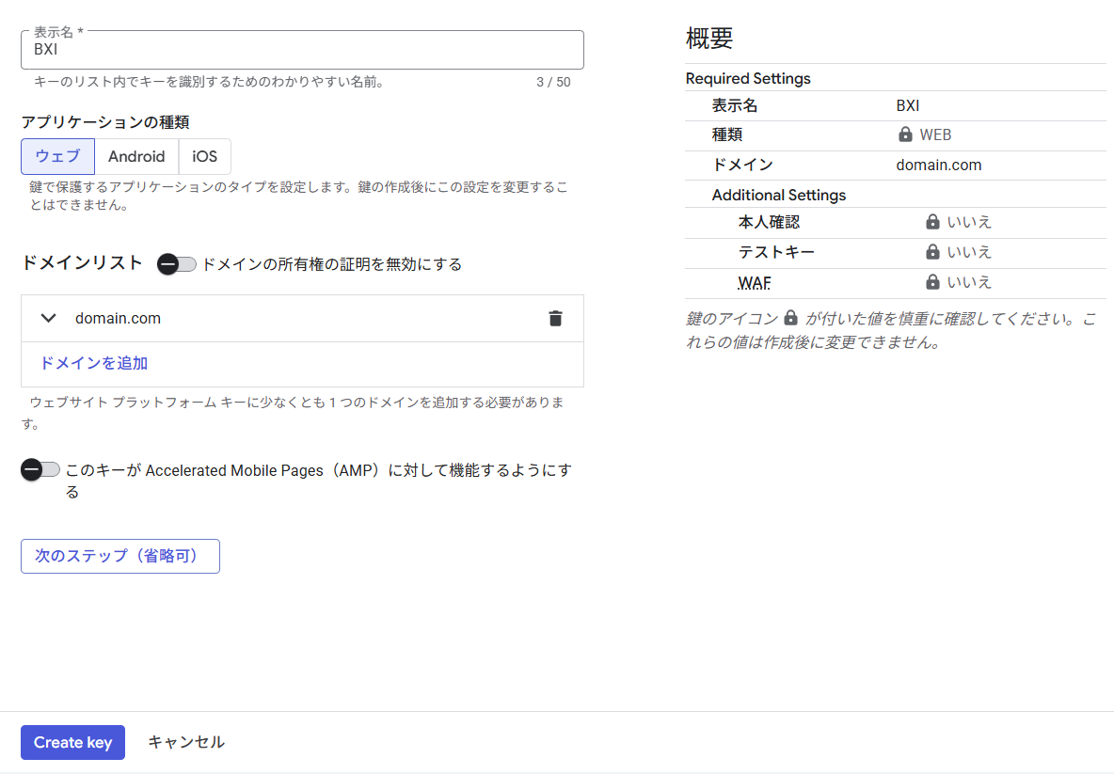Screen dimensions: 1114x774
Task: Click the lock icon next to WEB
Action: tap(905, 134)
